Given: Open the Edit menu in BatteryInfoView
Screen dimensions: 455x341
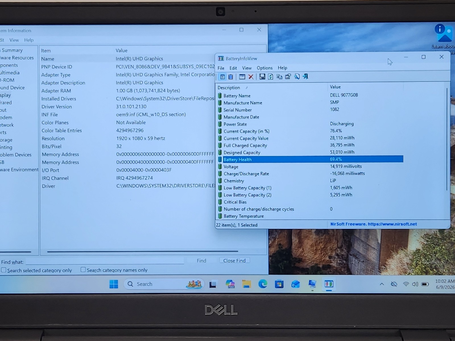Looking at the screenshot, I should (x=233, y=68).
